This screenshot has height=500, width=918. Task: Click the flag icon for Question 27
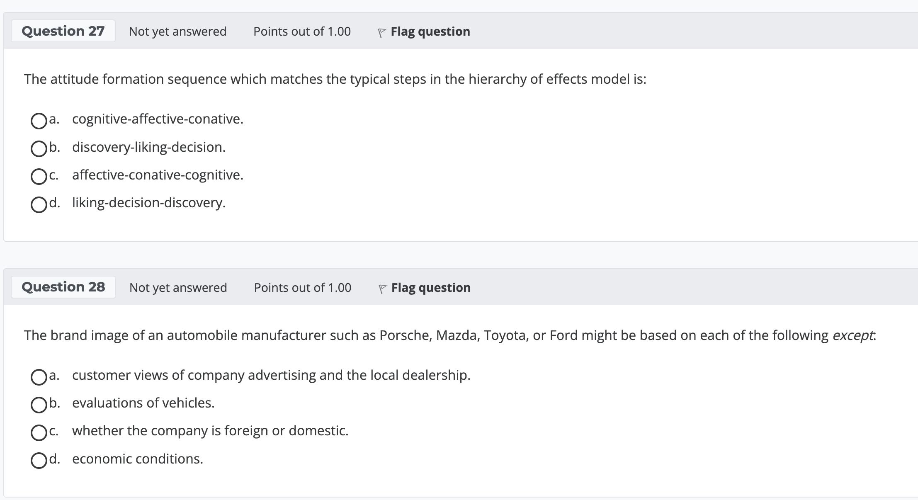click(381, 32)
